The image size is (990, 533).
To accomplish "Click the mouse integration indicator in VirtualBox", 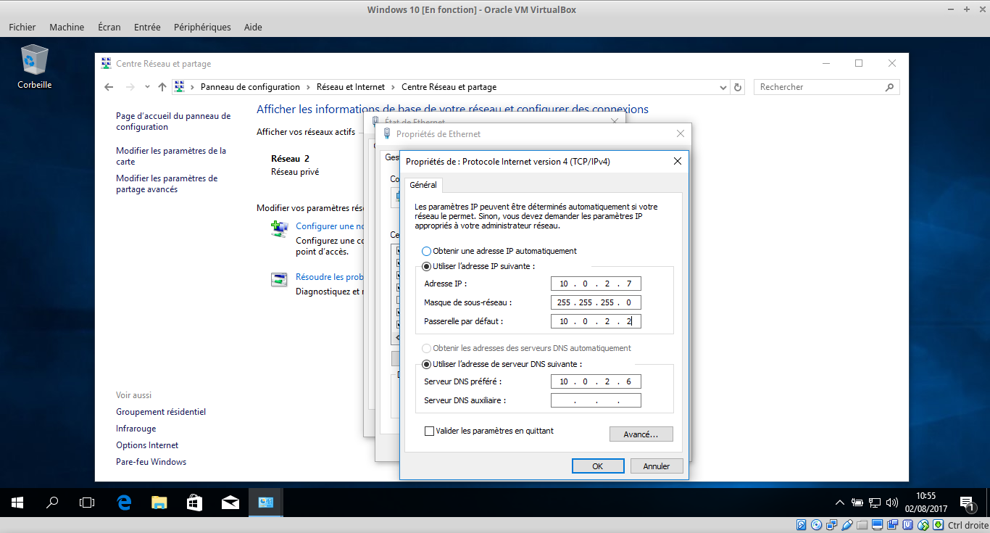I will pyautogui.click(x=923, y=525).
